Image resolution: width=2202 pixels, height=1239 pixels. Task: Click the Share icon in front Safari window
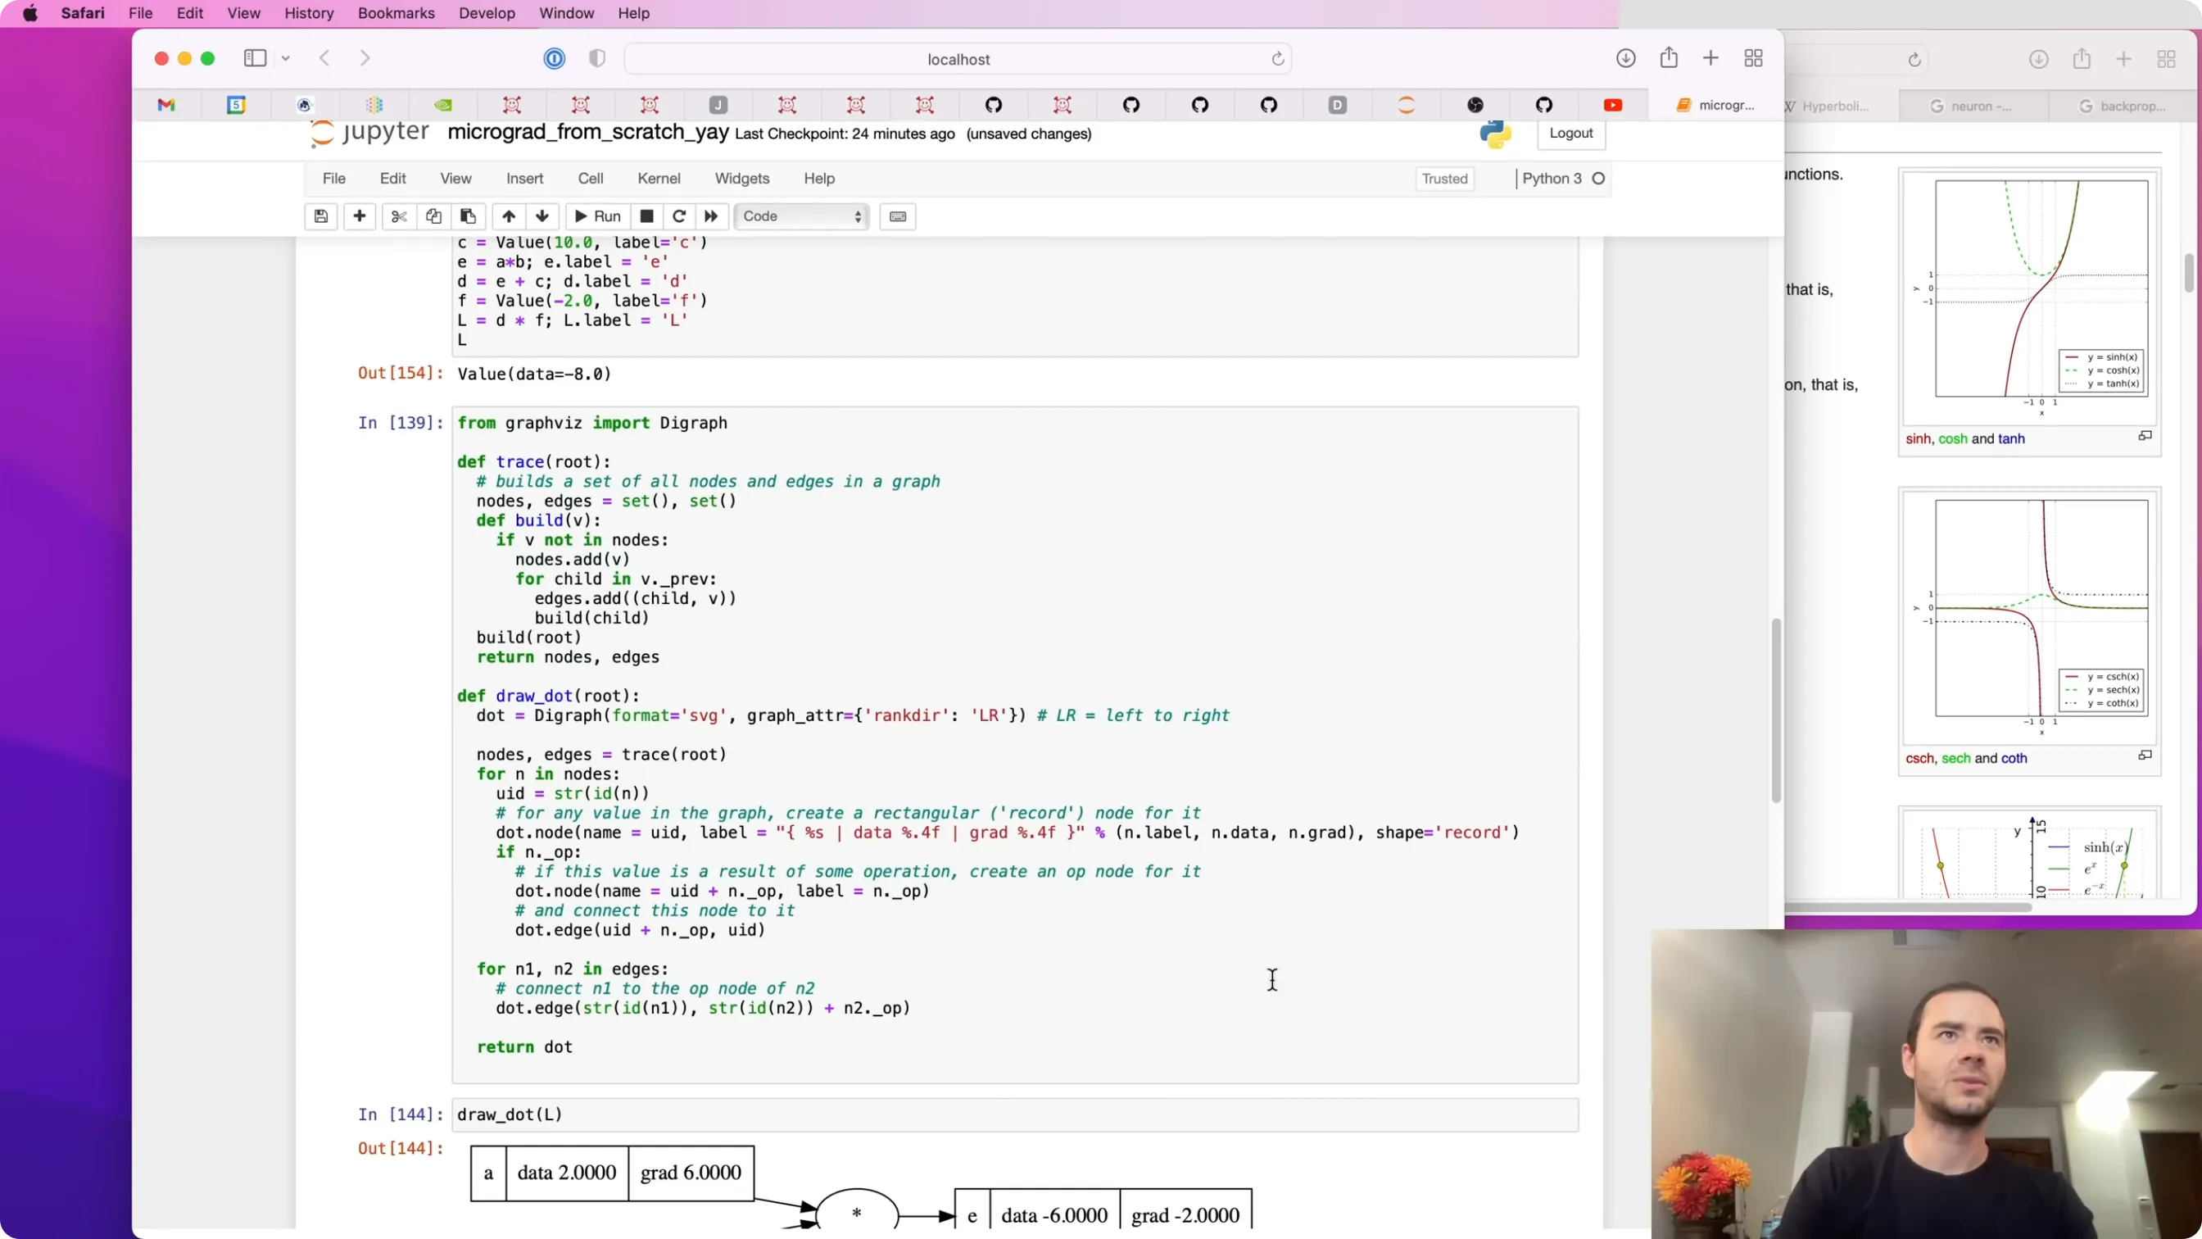pyautogui.click(x=1669, y=57)
